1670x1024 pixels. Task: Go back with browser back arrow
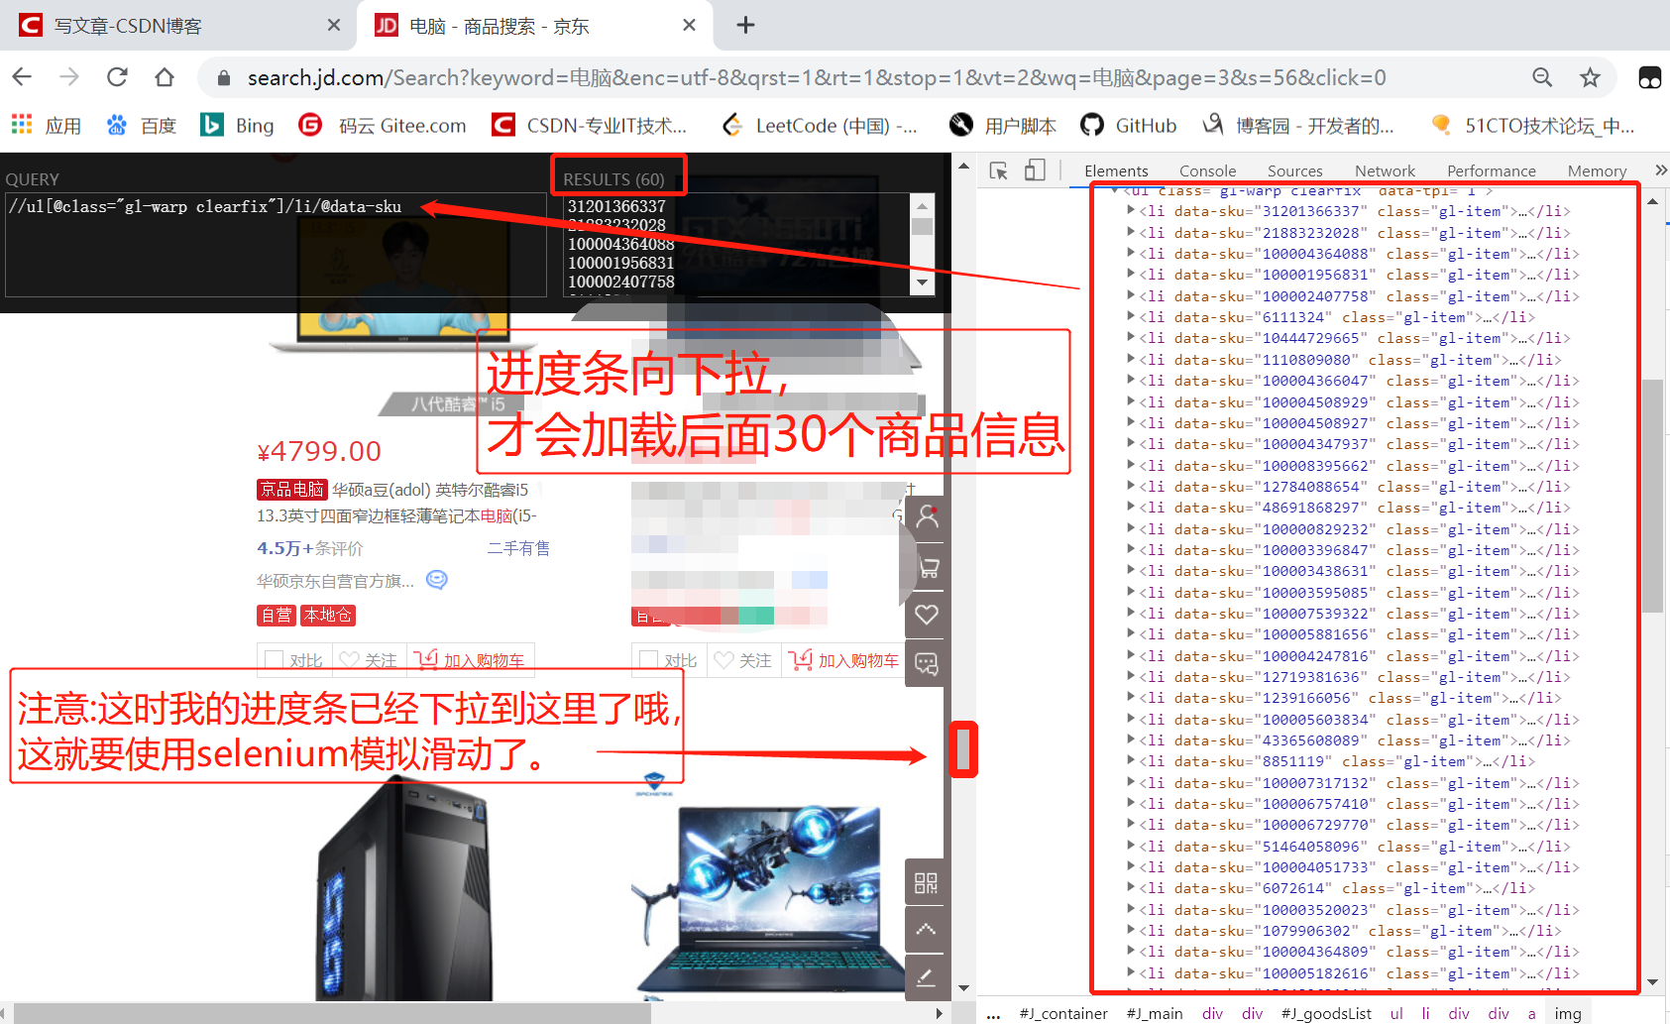tap(22, 77)
